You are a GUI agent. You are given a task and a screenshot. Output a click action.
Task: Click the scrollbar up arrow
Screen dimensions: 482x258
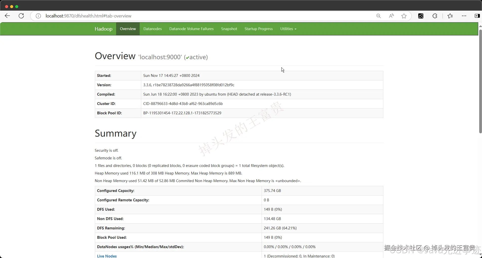pyautogui.click(x=480, y=26)
